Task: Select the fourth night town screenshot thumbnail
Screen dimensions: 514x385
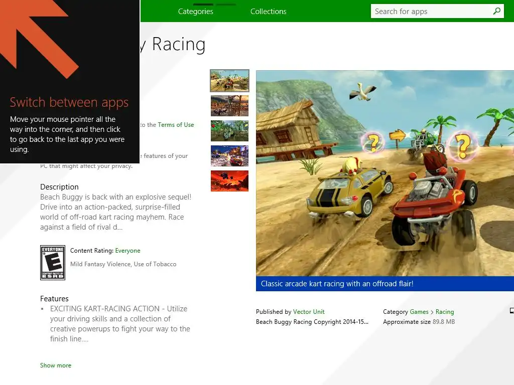Action: [x=229, y=156]
